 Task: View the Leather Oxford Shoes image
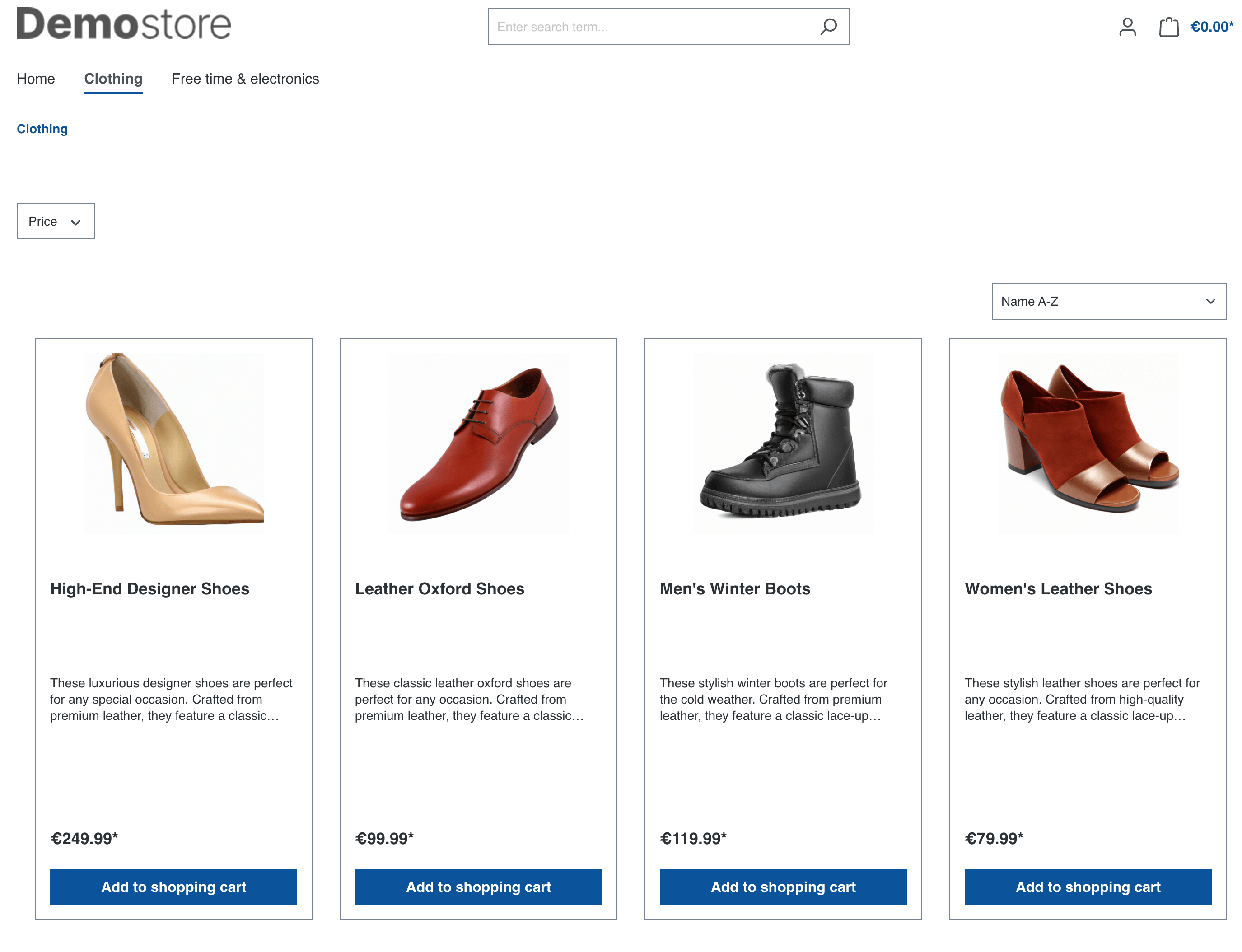[478, 443]
